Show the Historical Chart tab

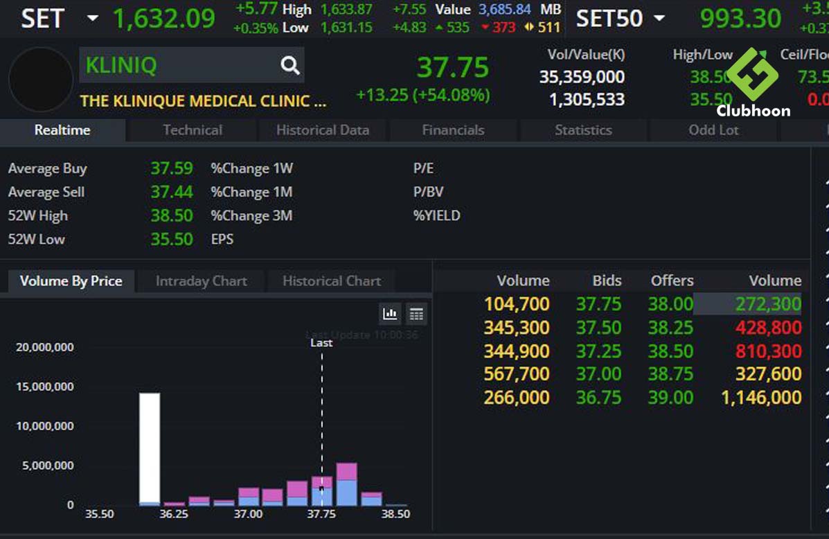(332, 281)
